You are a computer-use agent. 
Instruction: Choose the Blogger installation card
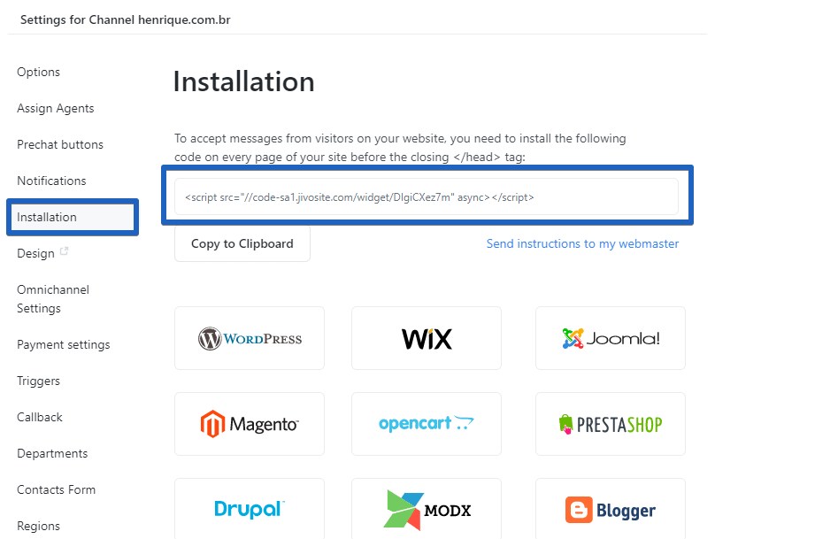(x=611, y=509)
